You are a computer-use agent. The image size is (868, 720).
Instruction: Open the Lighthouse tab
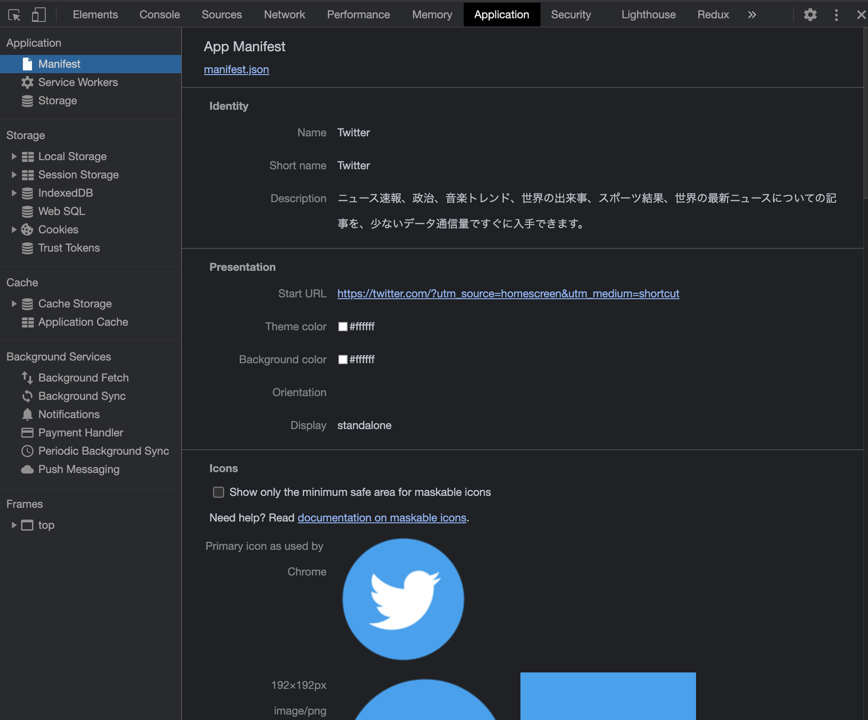[648, 15]
